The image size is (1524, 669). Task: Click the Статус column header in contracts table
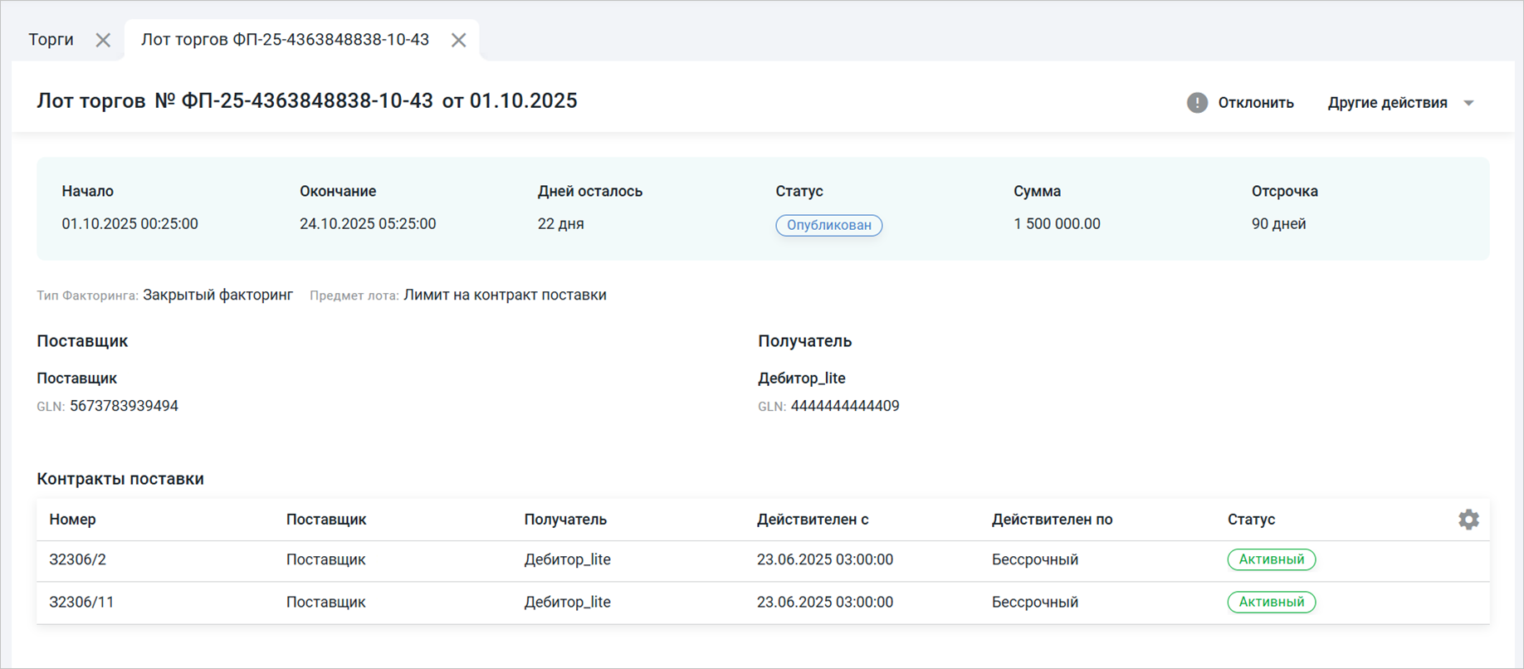click(1250, 520)
